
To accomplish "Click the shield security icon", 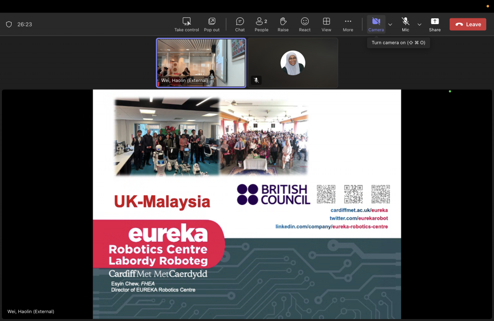I will (9, 24).
